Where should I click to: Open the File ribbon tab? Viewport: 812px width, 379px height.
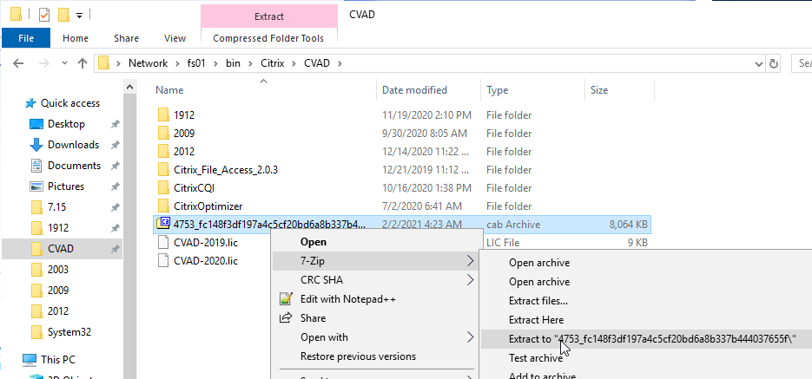(x=26, y=38)
